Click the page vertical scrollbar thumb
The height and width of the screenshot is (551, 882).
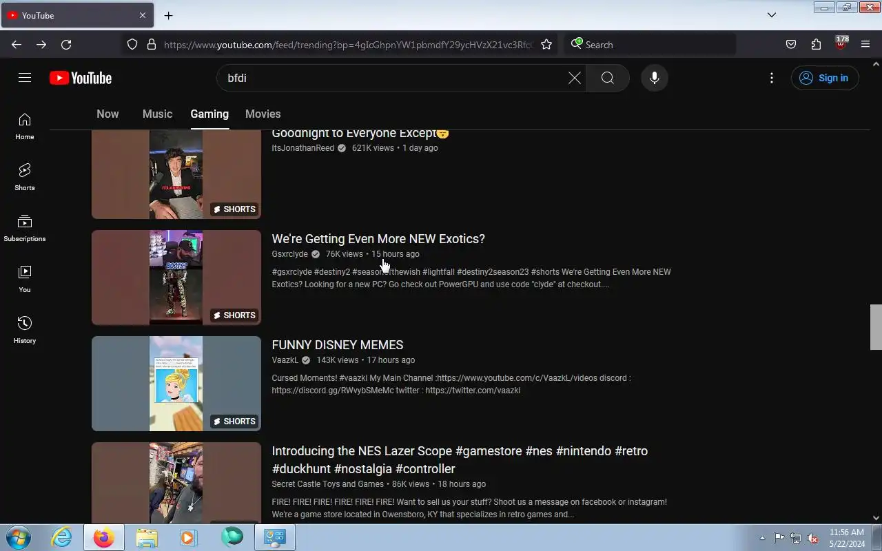pos(876,327)
